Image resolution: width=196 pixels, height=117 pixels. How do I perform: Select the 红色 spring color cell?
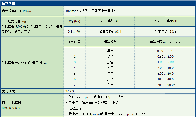tap(110, 79)
